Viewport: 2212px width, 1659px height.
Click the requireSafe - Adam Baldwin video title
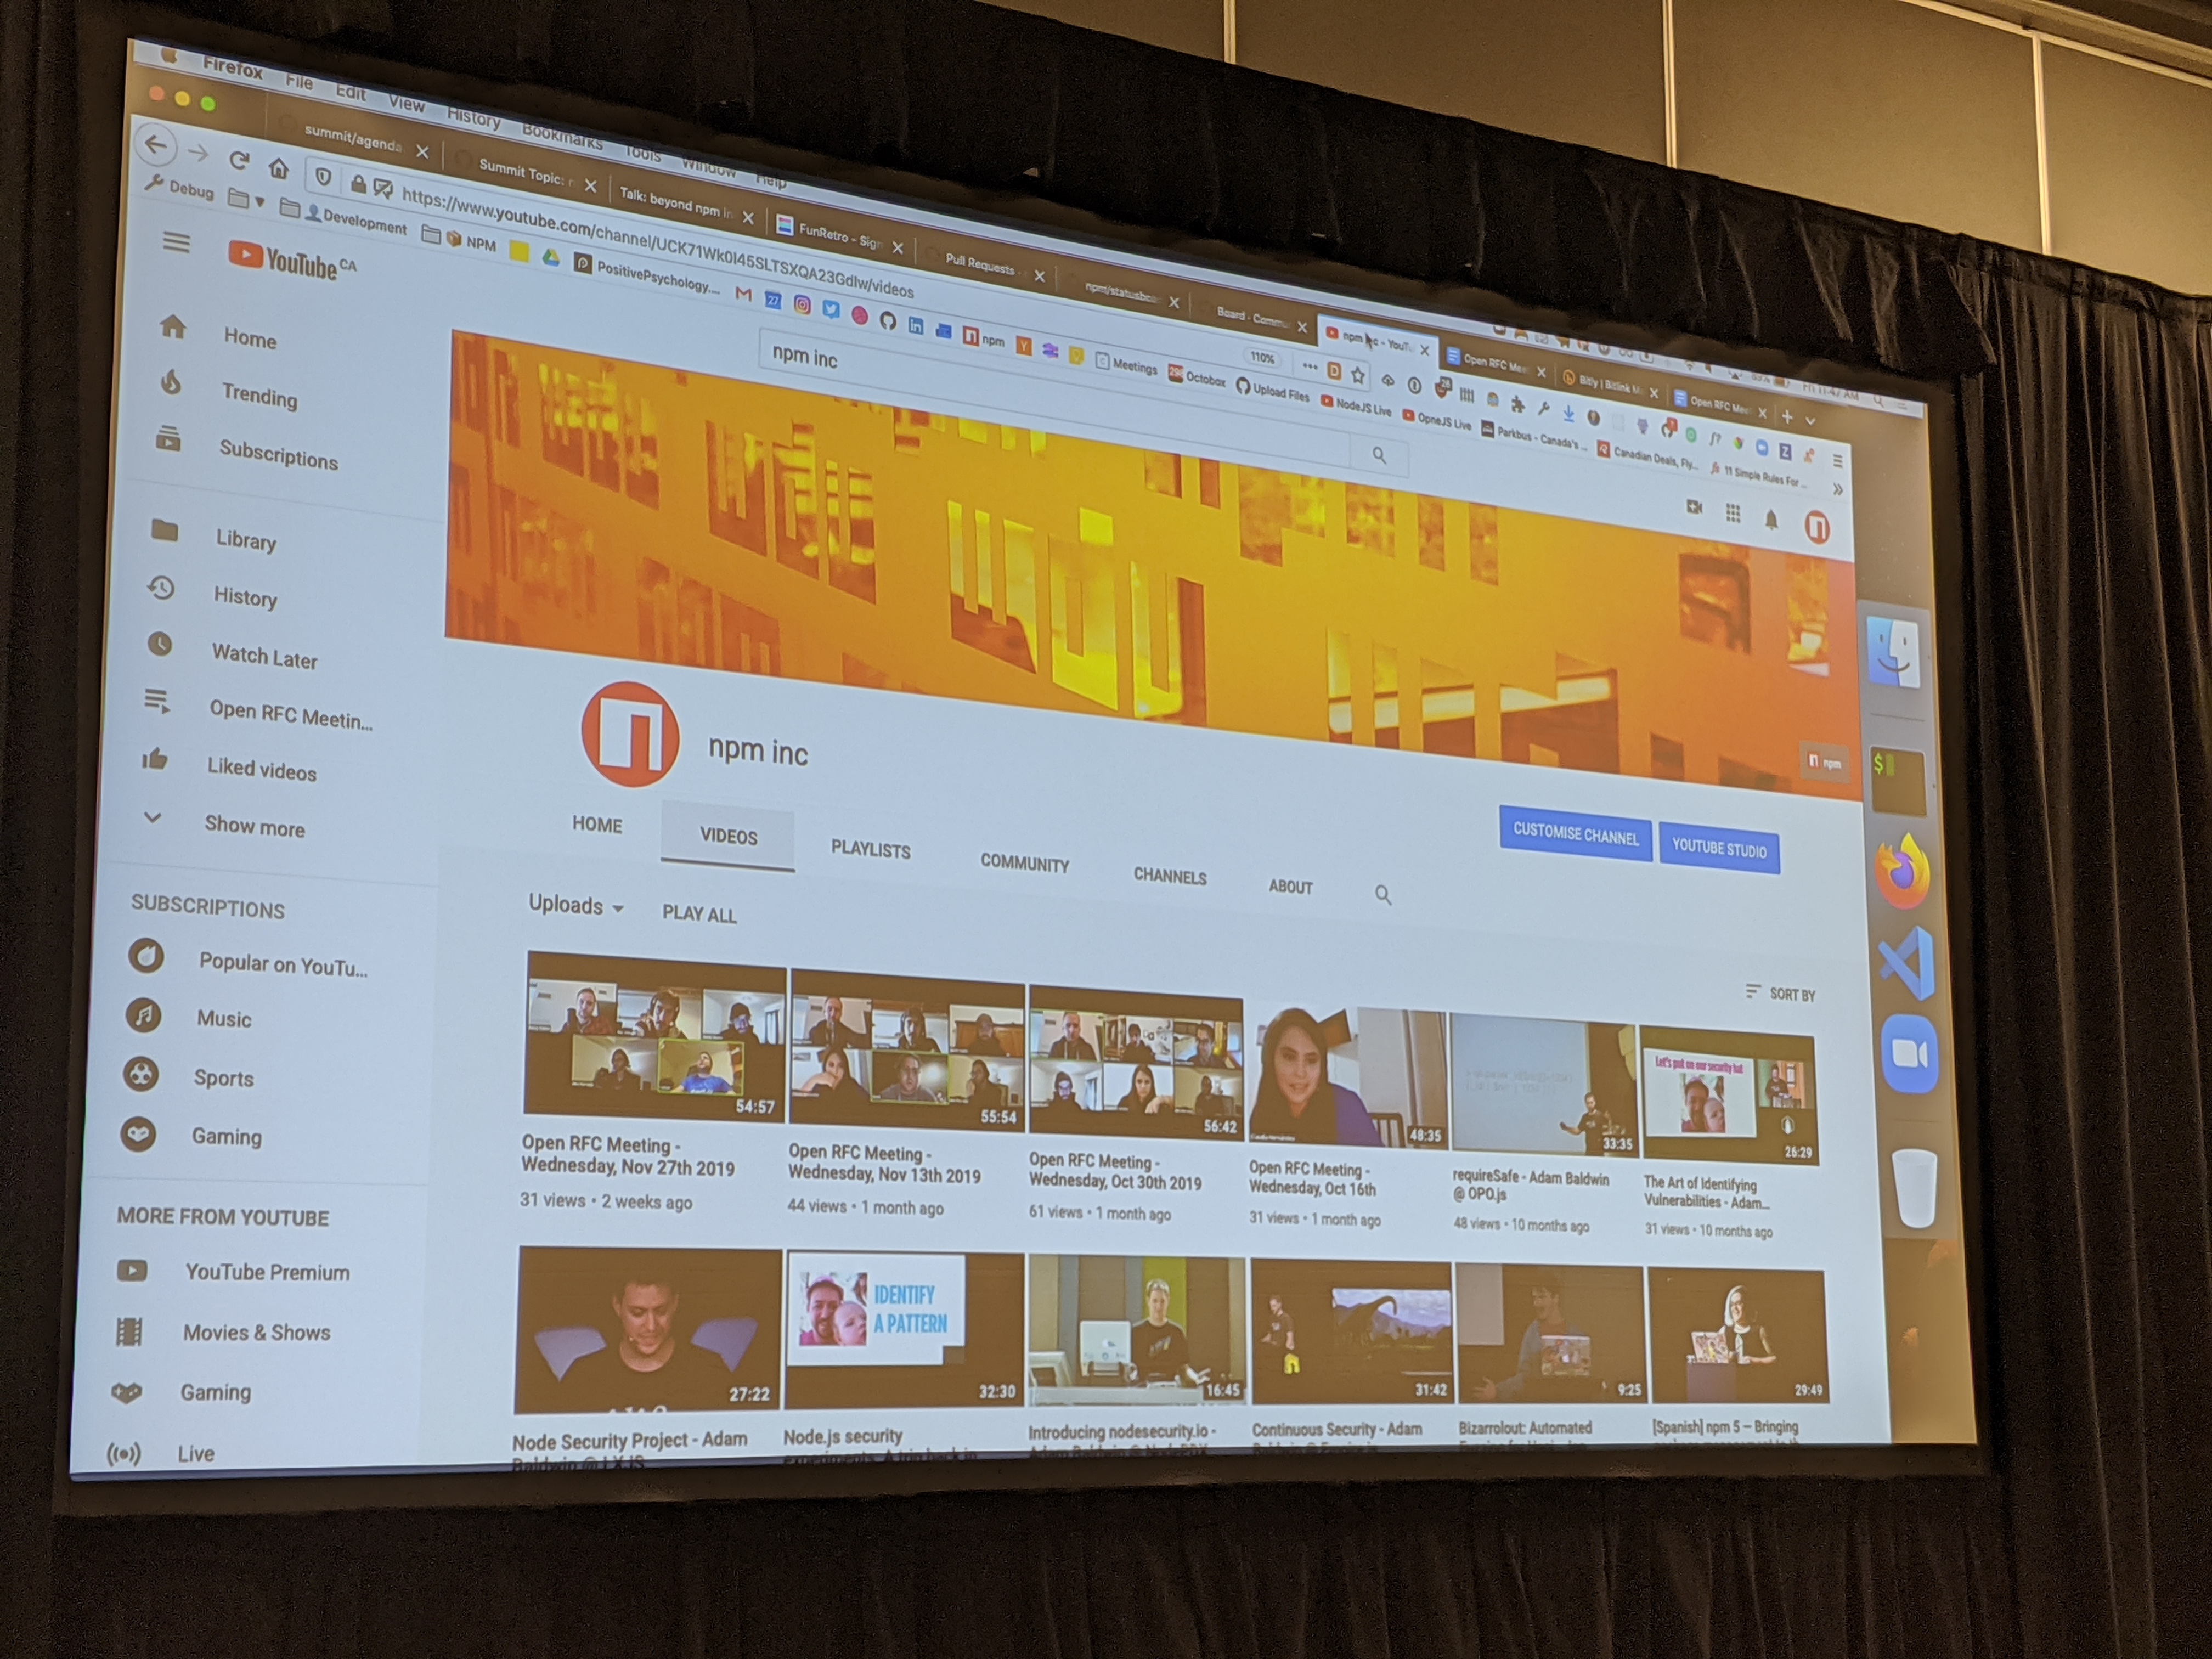point(1531,1185)
